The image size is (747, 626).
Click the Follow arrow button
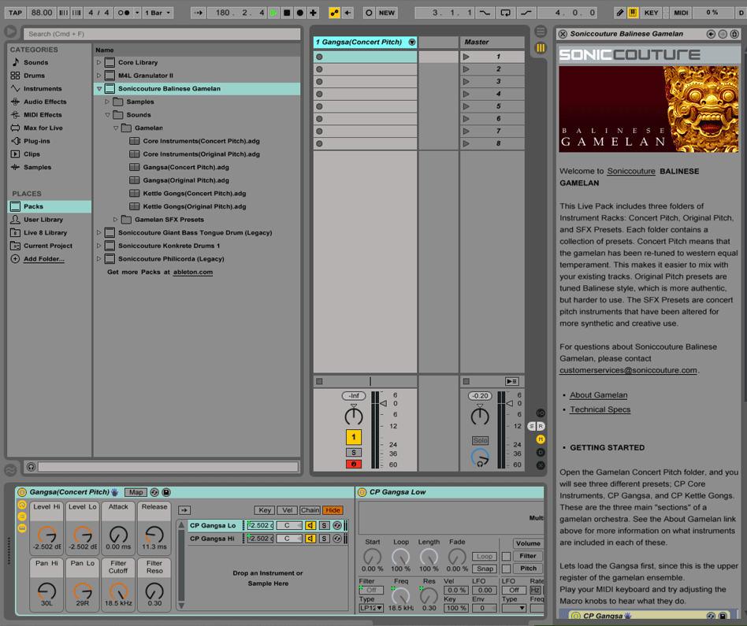point(199,13)
